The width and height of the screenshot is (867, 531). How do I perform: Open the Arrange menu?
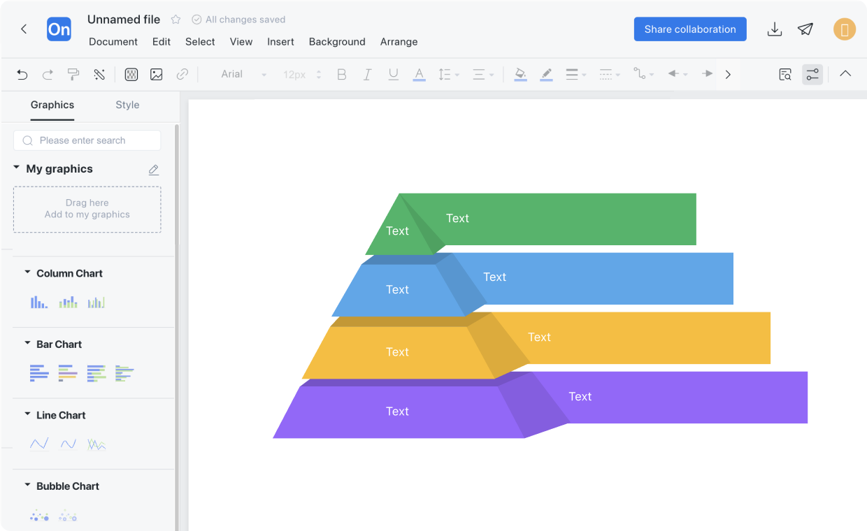399,42
